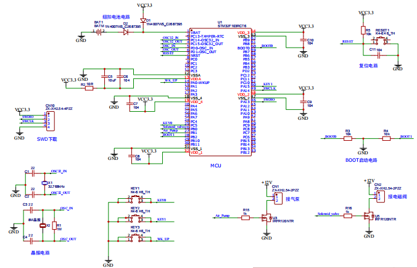Click capacitor C6 symbol
Viewport: 417px width, 268px height.
click(x=120, y=77)
